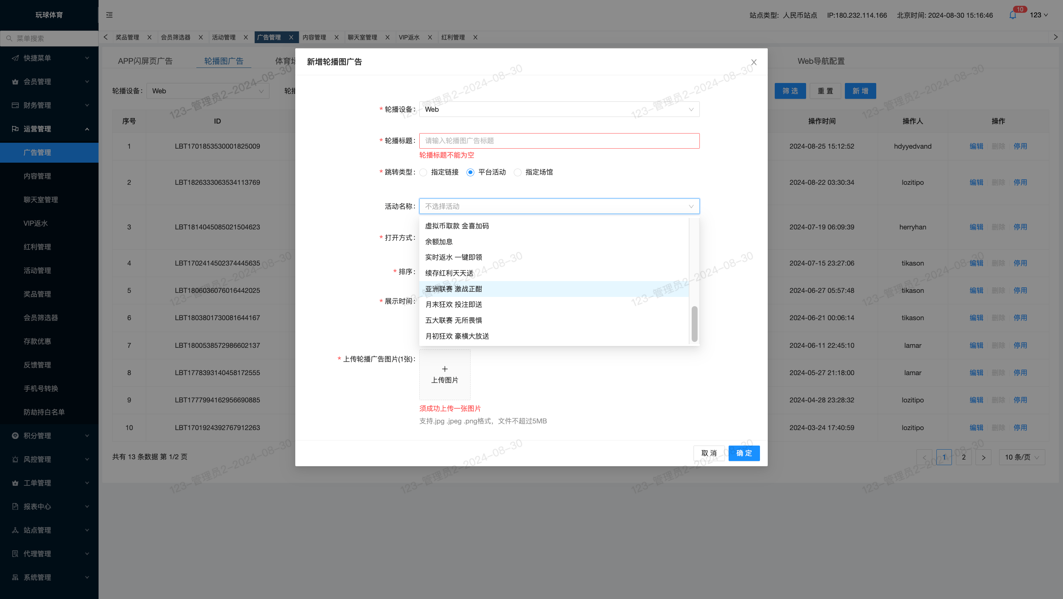Viewport: 1063px width, 599px height.
Task: Select the 指定链接 radio button
Action: (x=423, y=172)
